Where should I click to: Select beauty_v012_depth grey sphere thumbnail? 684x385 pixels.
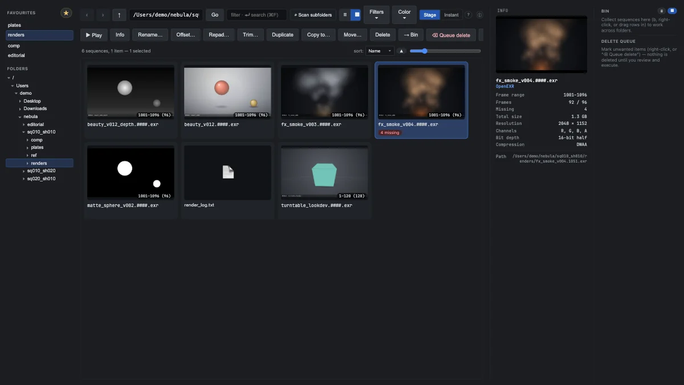[x=131, y=93]
